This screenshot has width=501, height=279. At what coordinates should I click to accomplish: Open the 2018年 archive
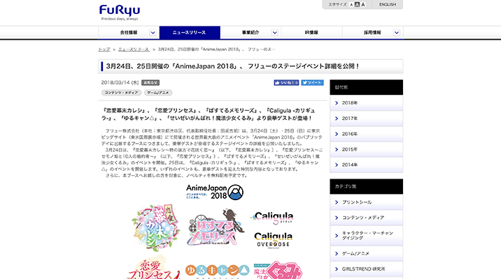[366, 103]
